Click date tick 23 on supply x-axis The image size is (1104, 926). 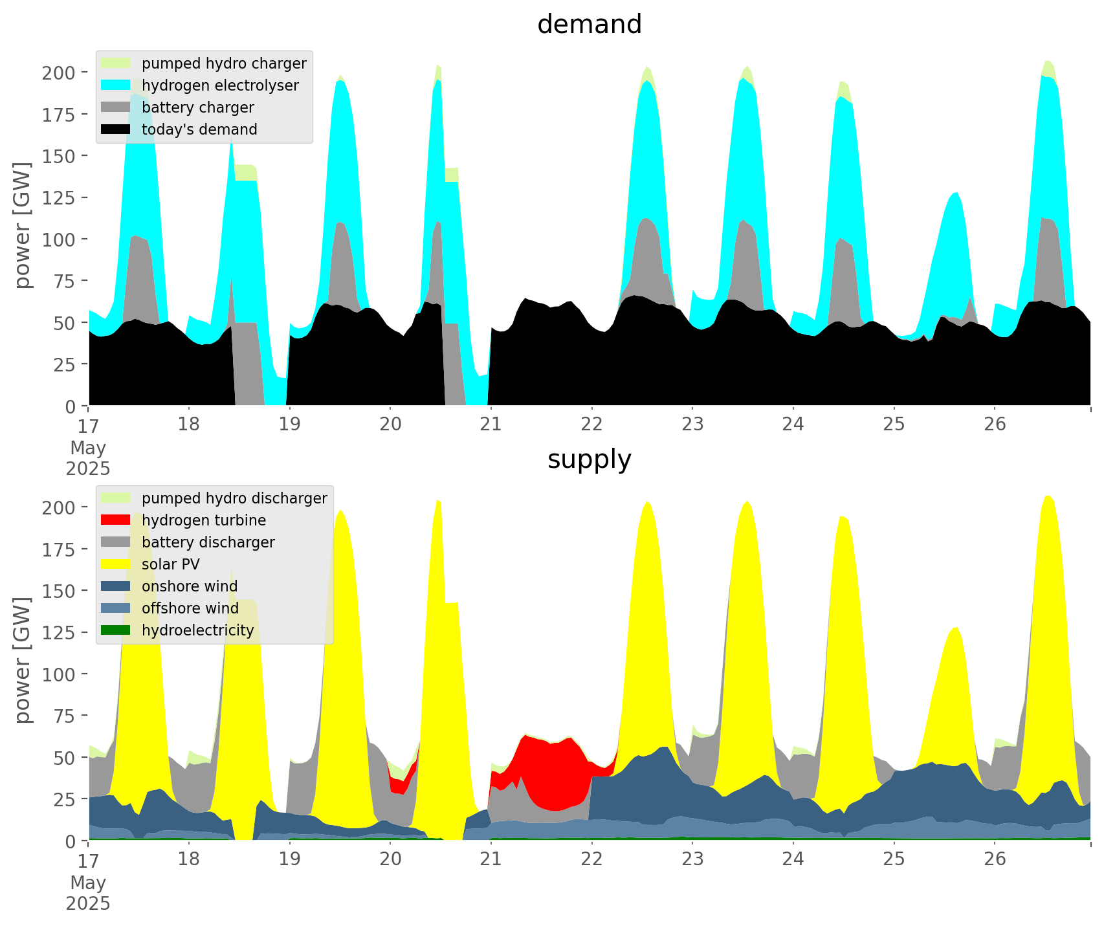pos(692,859)
